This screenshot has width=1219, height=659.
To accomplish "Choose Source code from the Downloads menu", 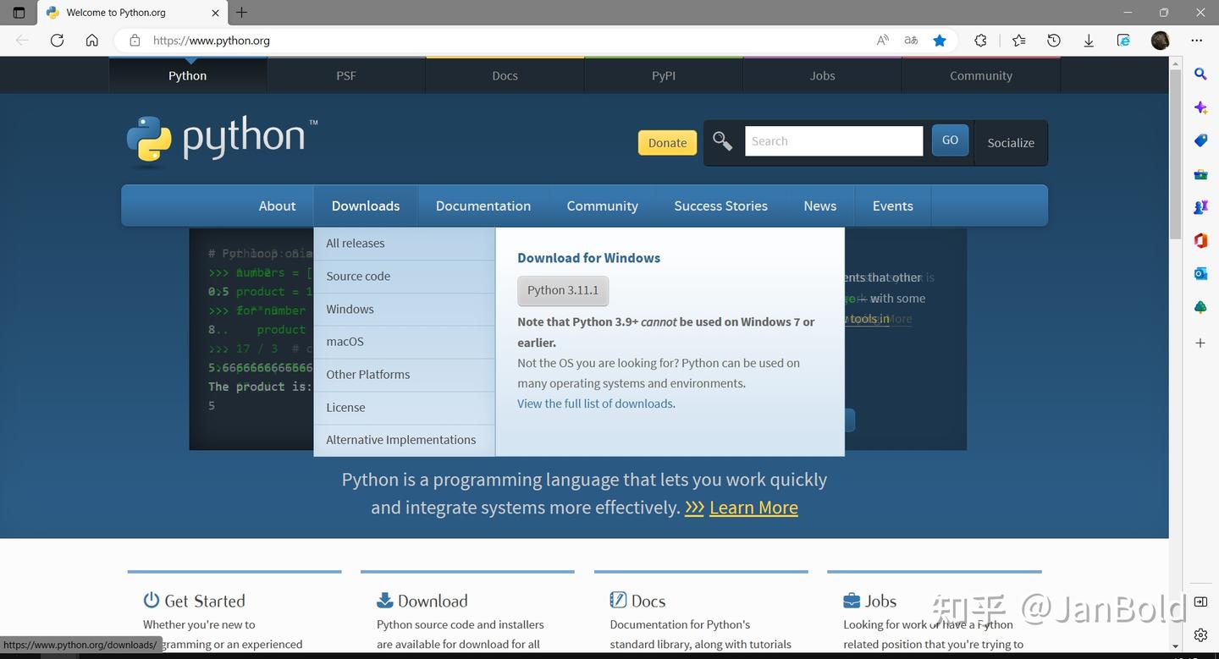I will tap(405, 277).
